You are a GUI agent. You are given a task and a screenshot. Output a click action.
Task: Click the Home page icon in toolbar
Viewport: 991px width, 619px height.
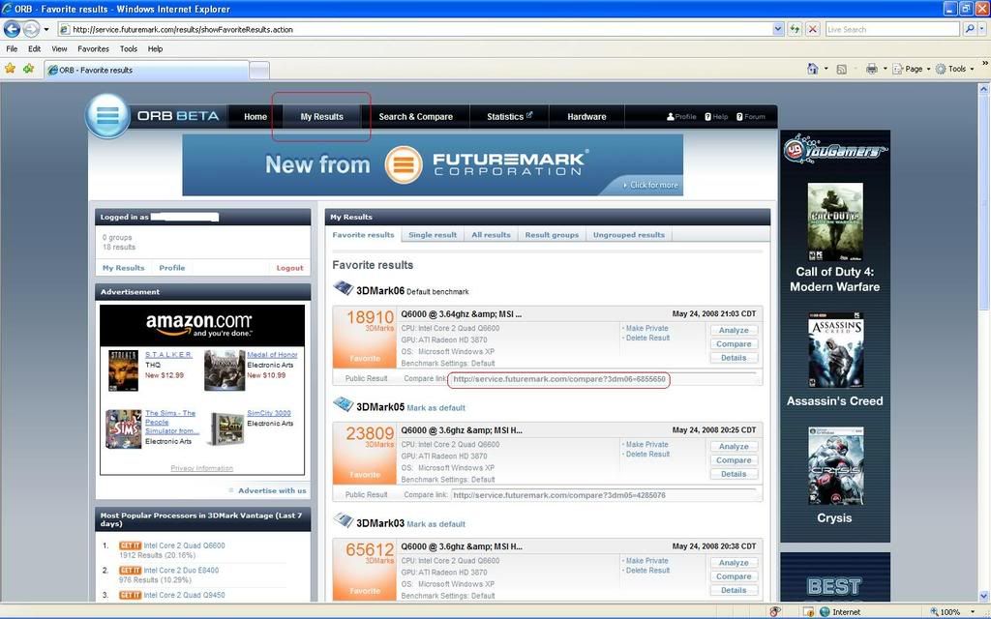813,69
